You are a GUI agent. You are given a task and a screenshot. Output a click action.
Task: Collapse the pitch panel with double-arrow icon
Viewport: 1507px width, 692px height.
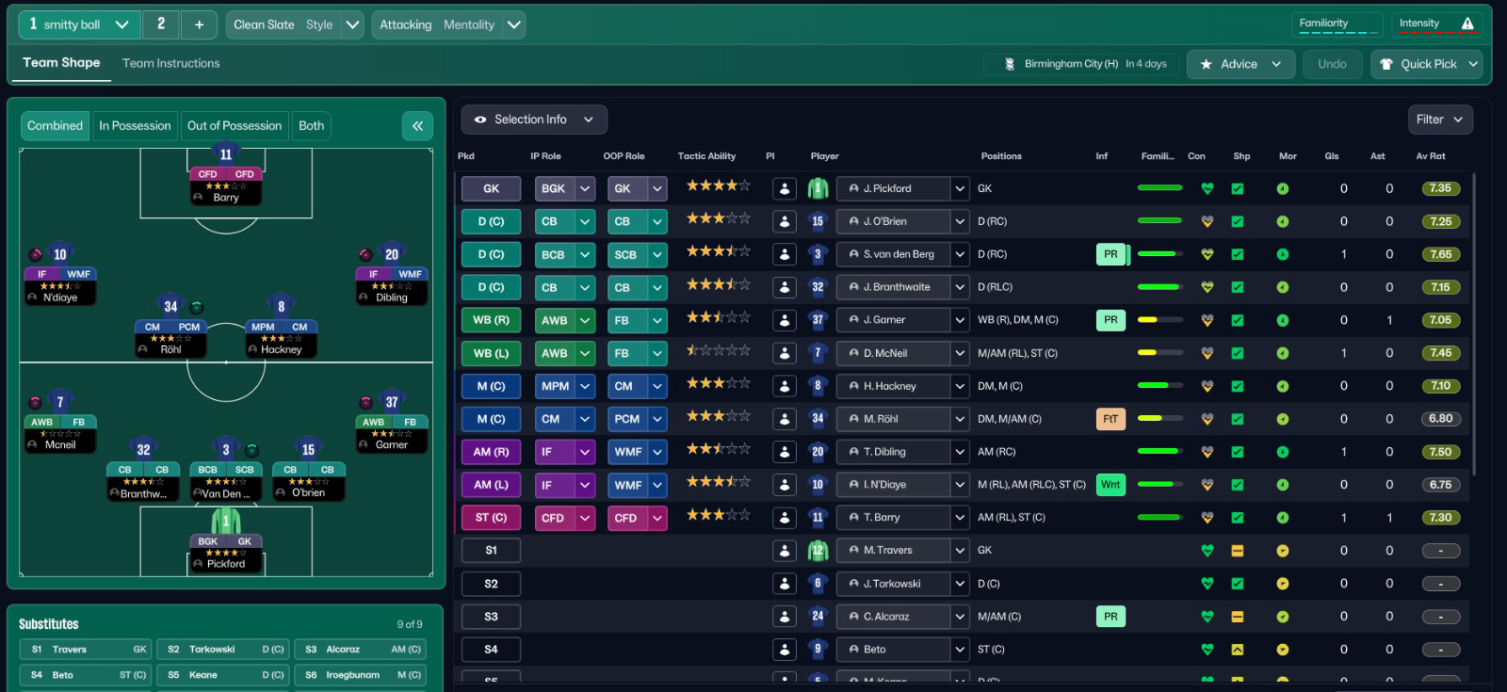(x=417, y=125)
